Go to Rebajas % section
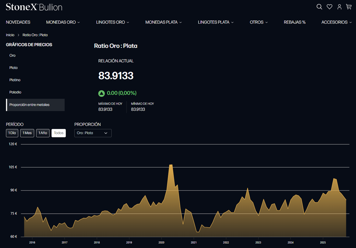The height and width of the screenshot is (248, 356). [295, 22]
